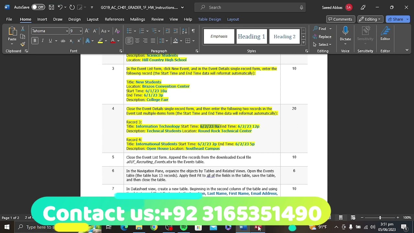Switch to the Review tab
Image resolution: width=414 pixels, height=233 pixels.
[158, 19]
